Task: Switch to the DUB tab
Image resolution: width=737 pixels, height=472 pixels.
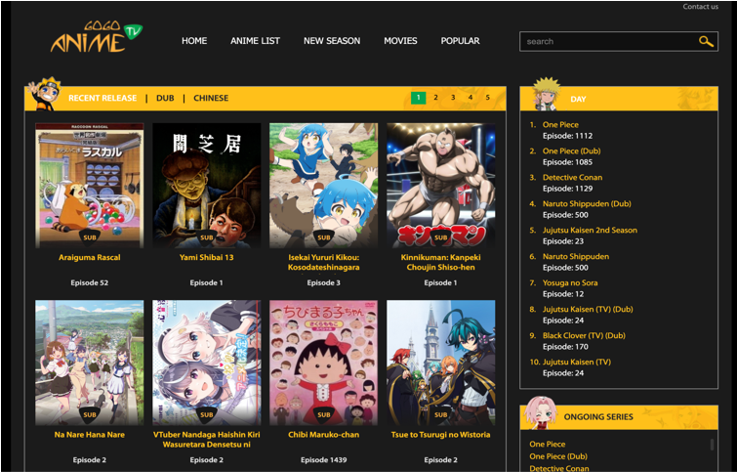Action: pyautogui.click(x=165, y=98)
